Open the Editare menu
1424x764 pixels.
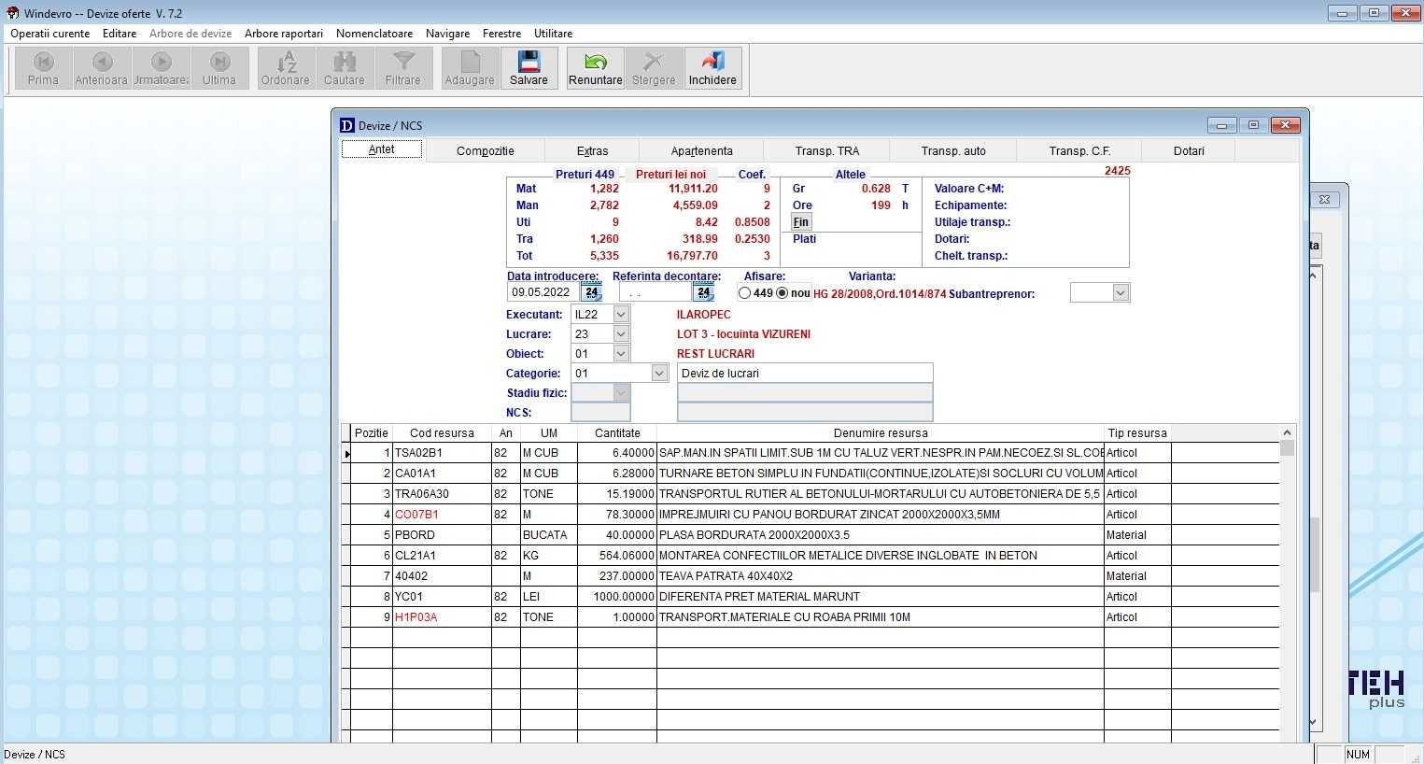tap(120, 34)
